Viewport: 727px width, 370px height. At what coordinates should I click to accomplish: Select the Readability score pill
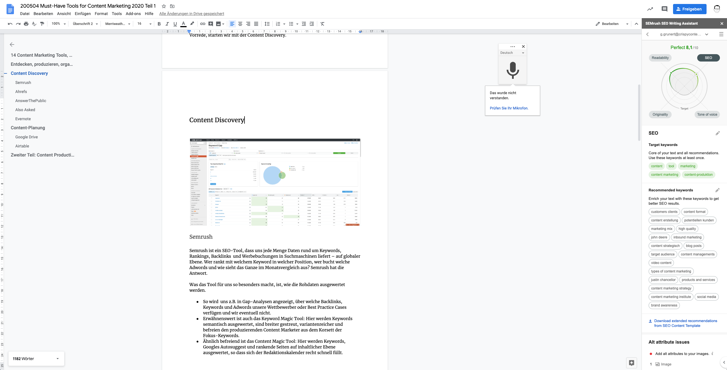click(660, 58)
